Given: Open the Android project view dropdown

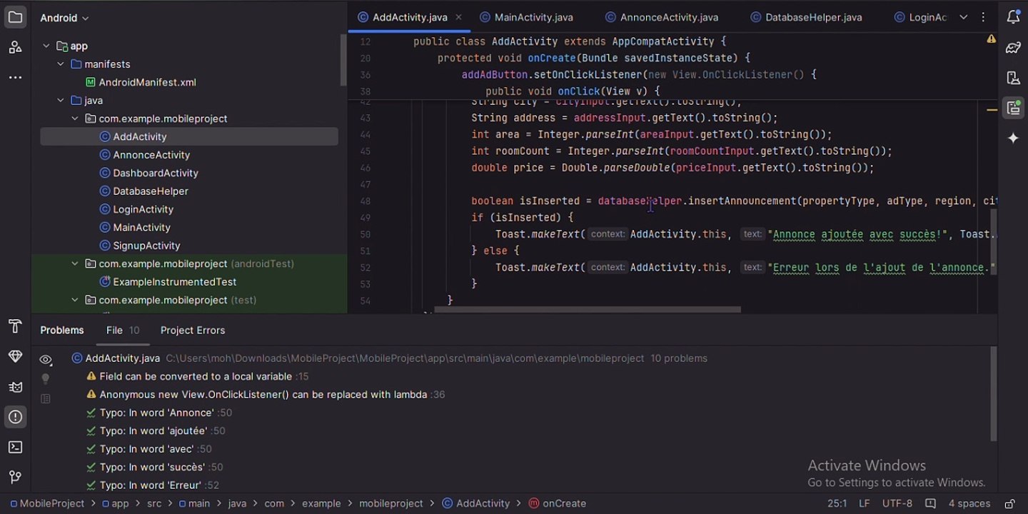Looking at the screenshot, I should [x=64, y=18].
